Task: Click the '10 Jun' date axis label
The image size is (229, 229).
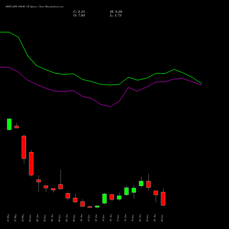Action: 82,218
